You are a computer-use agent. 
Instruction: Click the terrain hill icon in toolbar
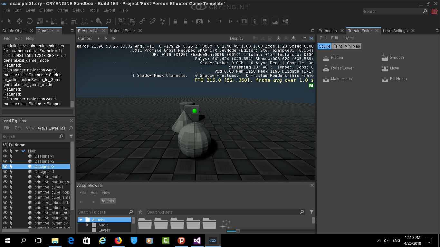(275, 21)
